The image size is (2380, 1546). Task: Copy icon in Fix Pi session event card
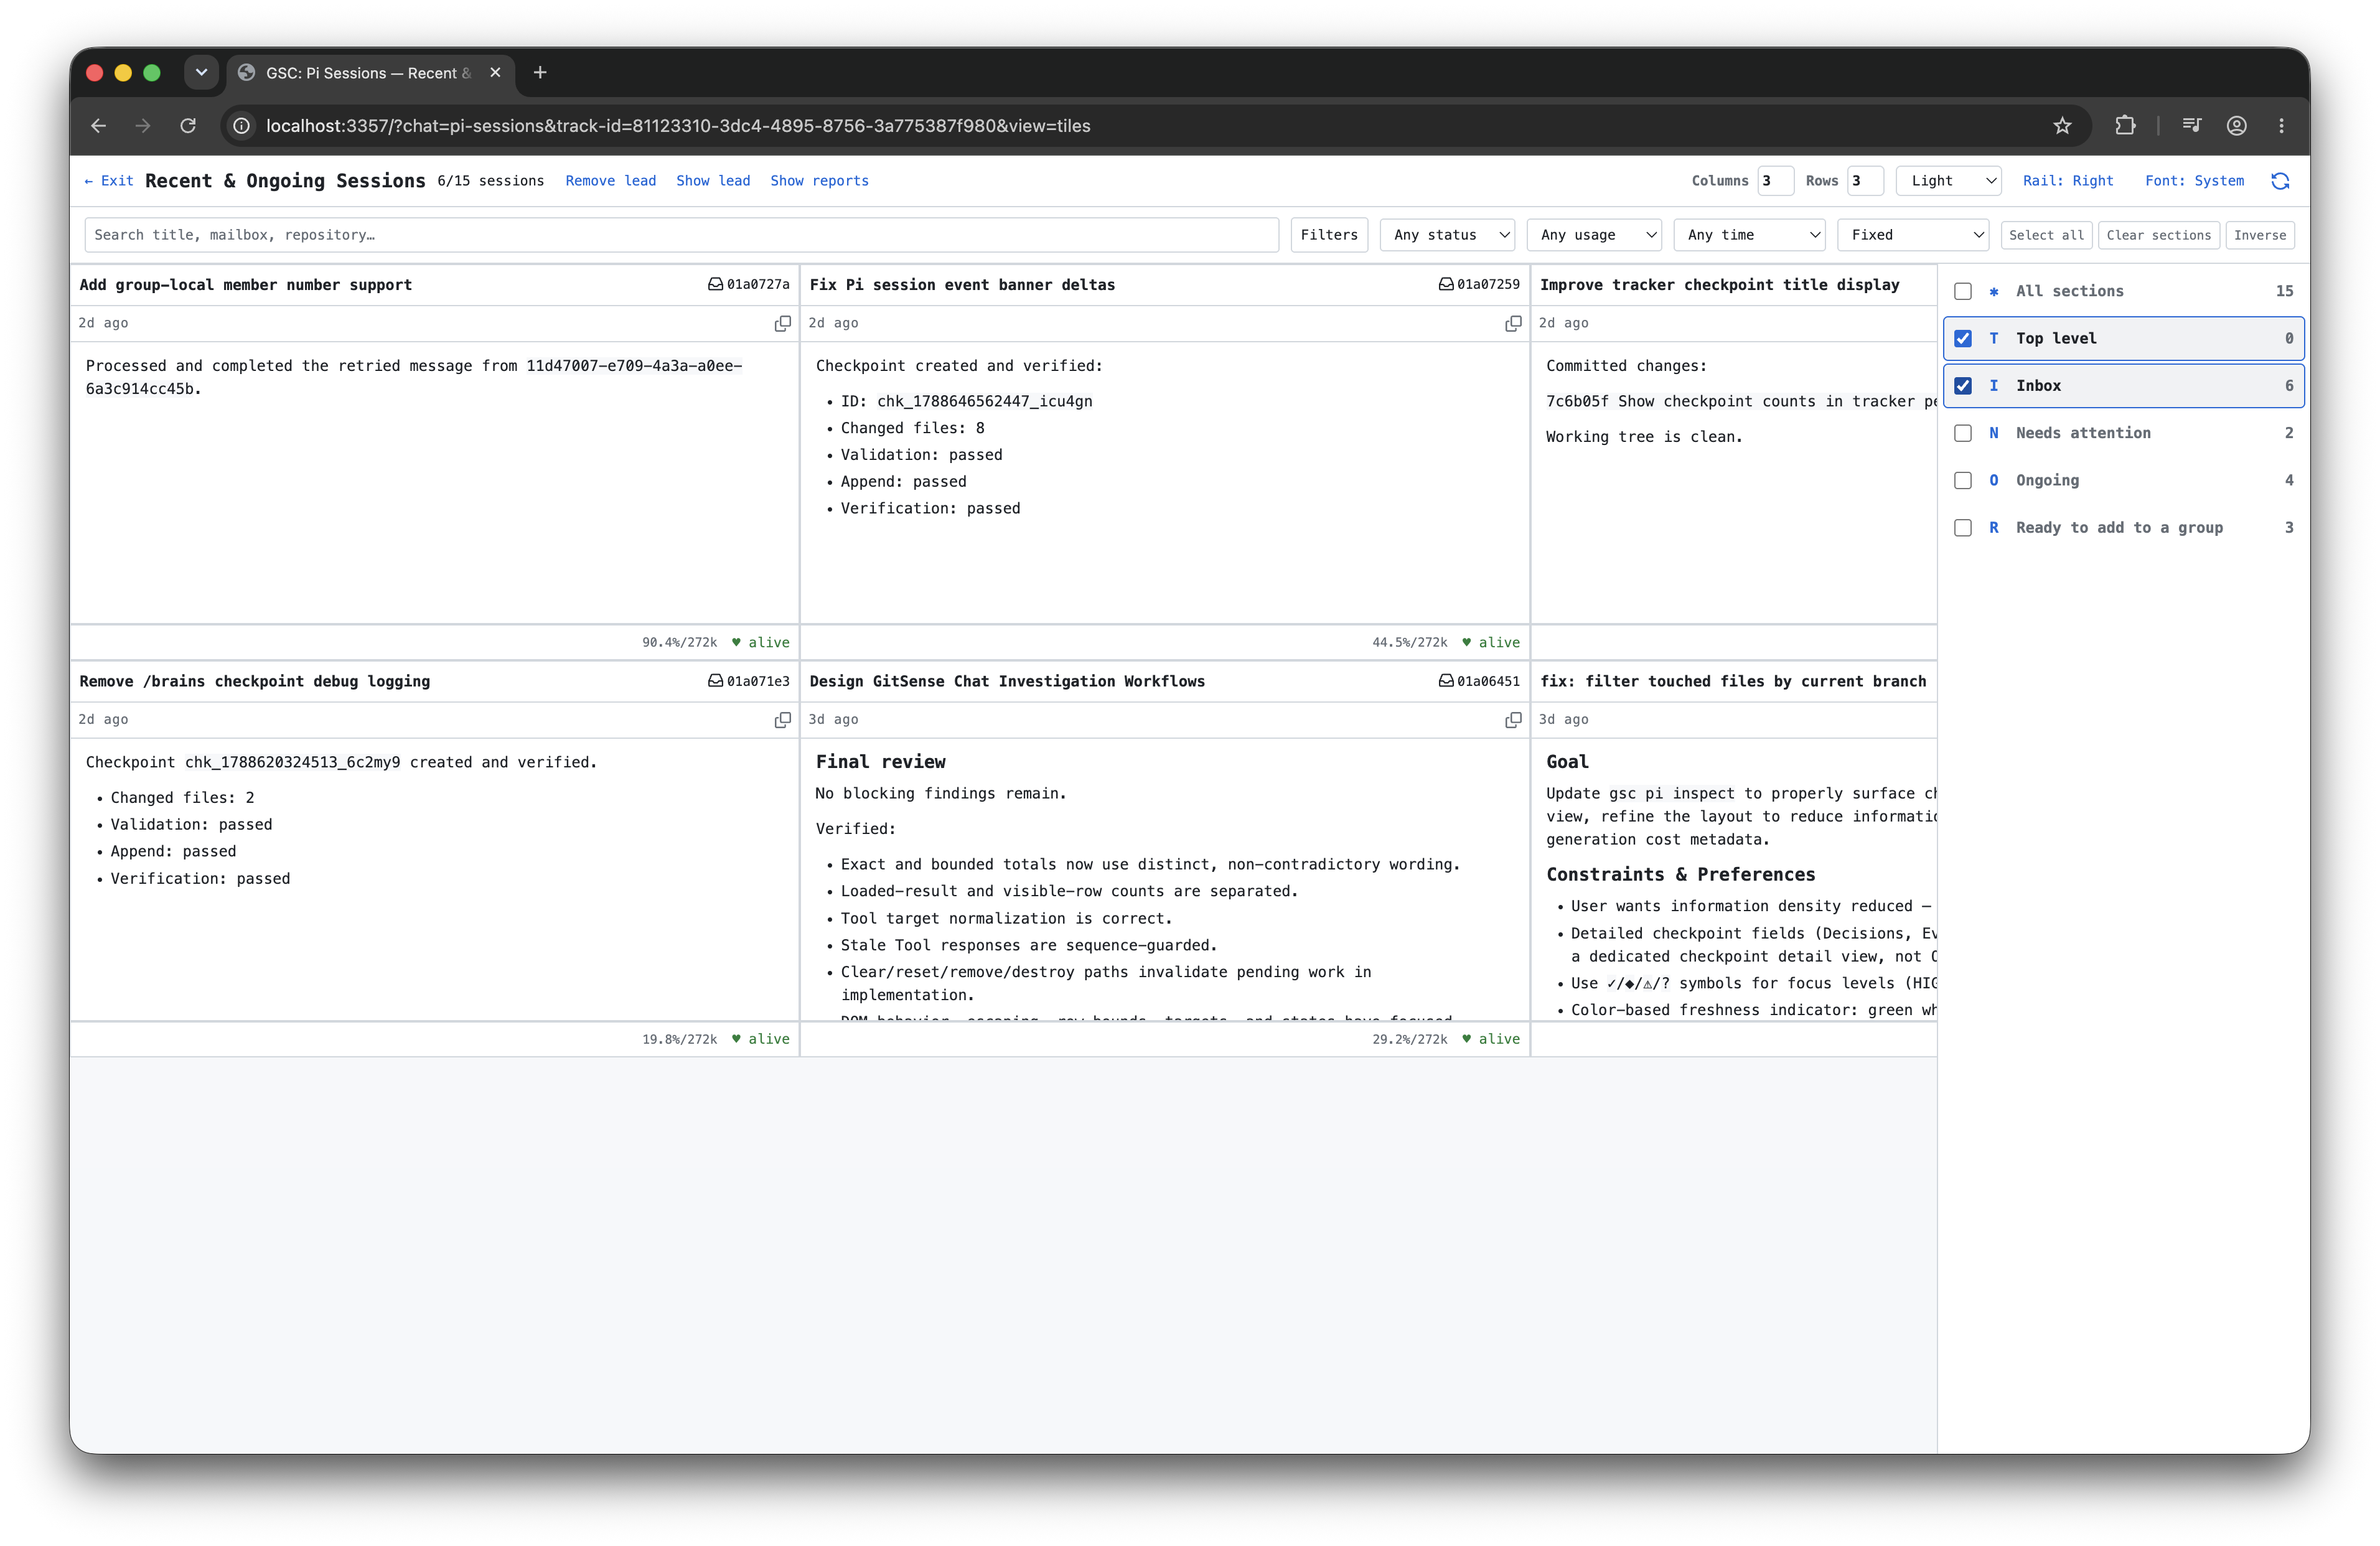[x=1513, y=323]
